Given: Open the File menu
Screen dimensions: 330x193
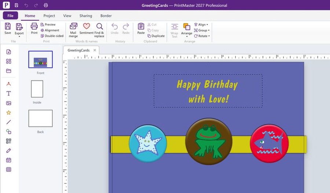Looking at the screenshot, I should click(10, 15).
